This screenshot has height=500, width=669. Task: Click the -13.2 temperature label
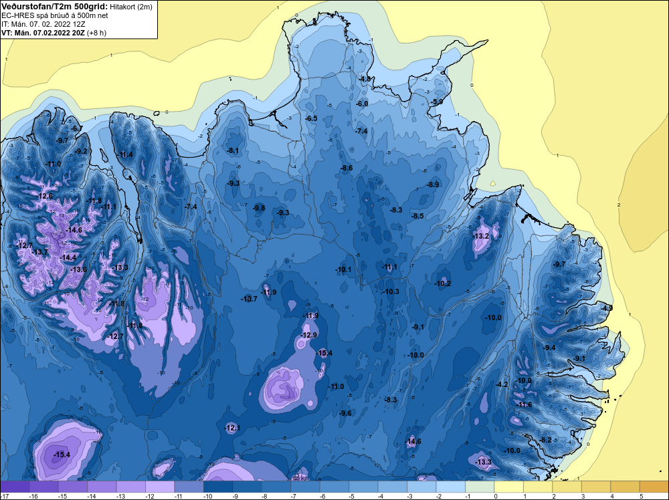[x=481, y=236]
